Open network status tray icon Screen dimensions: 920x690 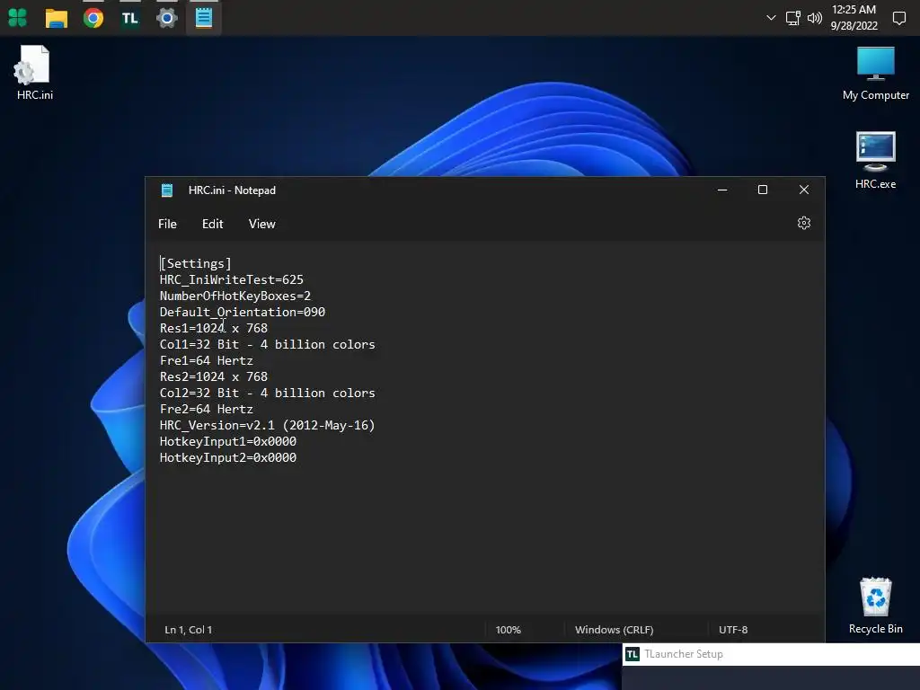tap(792, 18)
